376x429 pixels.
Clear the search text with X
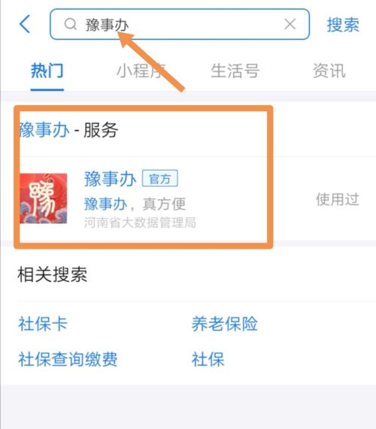coord(290,24)
